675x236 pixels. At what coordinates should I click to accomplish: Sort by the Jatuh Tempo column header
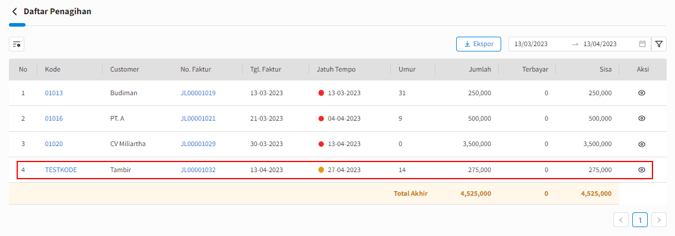click(336, 69)
